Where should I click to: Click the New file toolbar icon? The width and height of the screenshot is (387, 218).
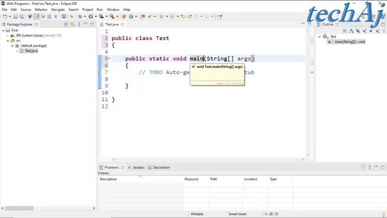pos(5,16)
